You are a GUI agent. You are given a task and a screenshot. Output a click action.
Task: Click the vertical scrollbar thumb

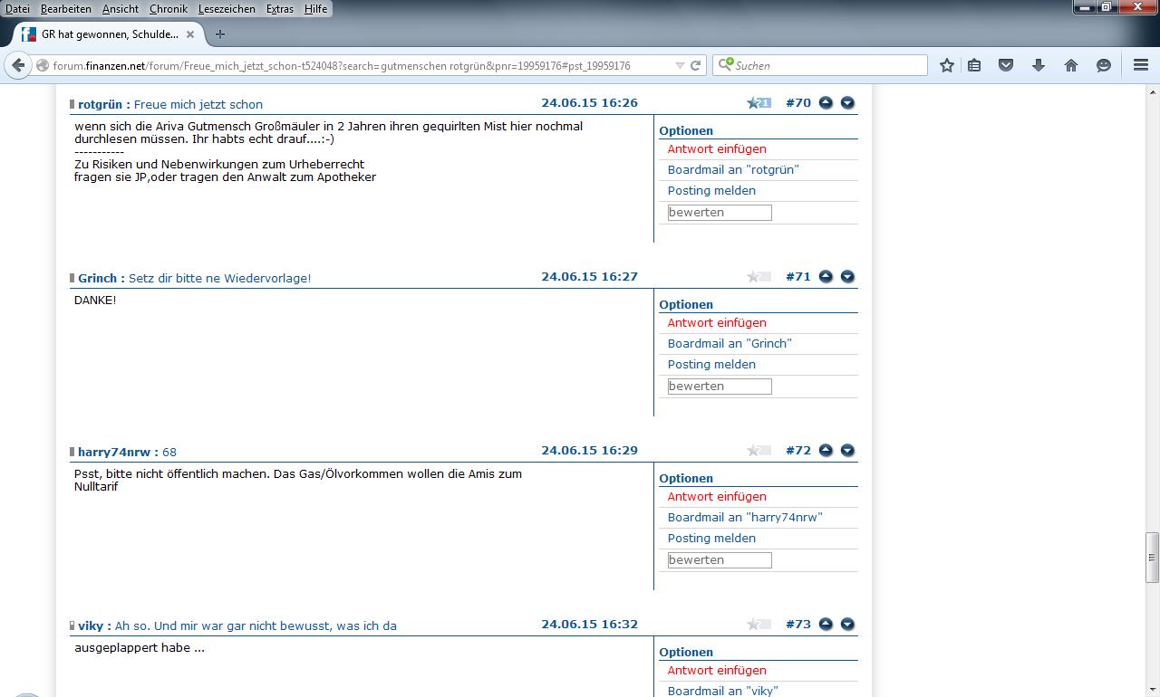(x=1153, y=559)
